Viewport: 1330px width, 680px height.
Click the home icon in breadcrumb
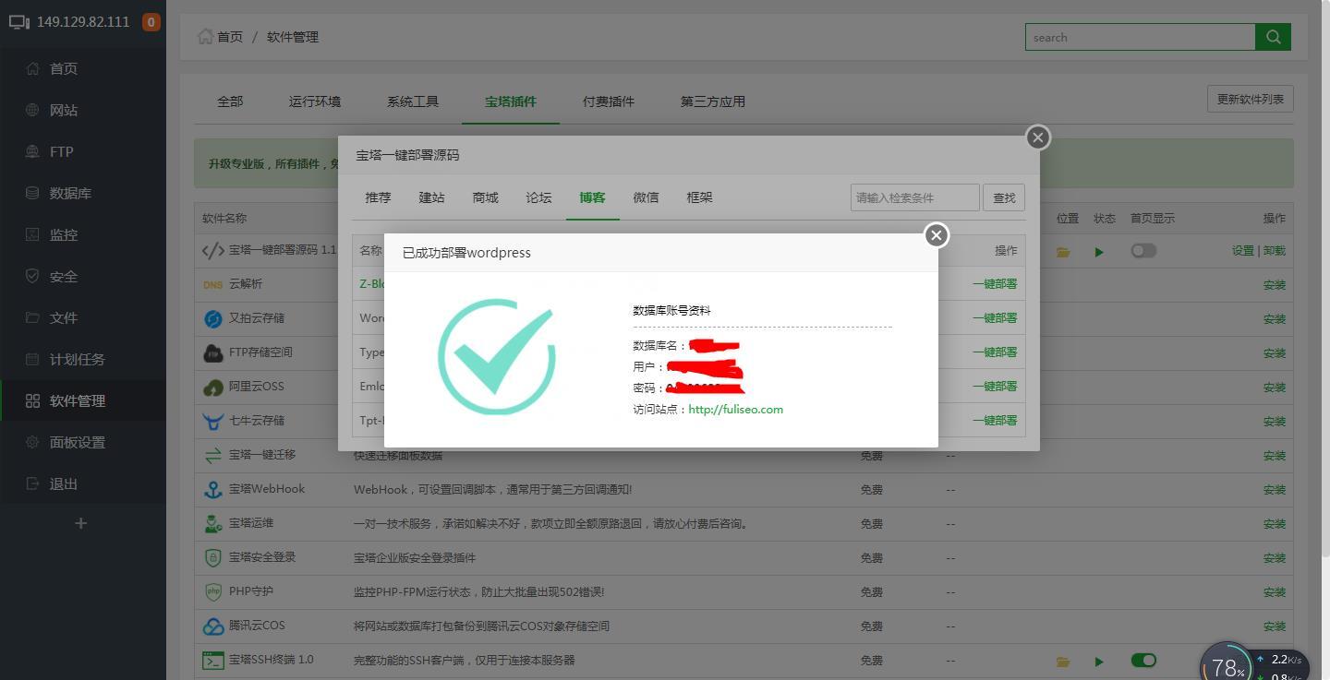[205, 36]
